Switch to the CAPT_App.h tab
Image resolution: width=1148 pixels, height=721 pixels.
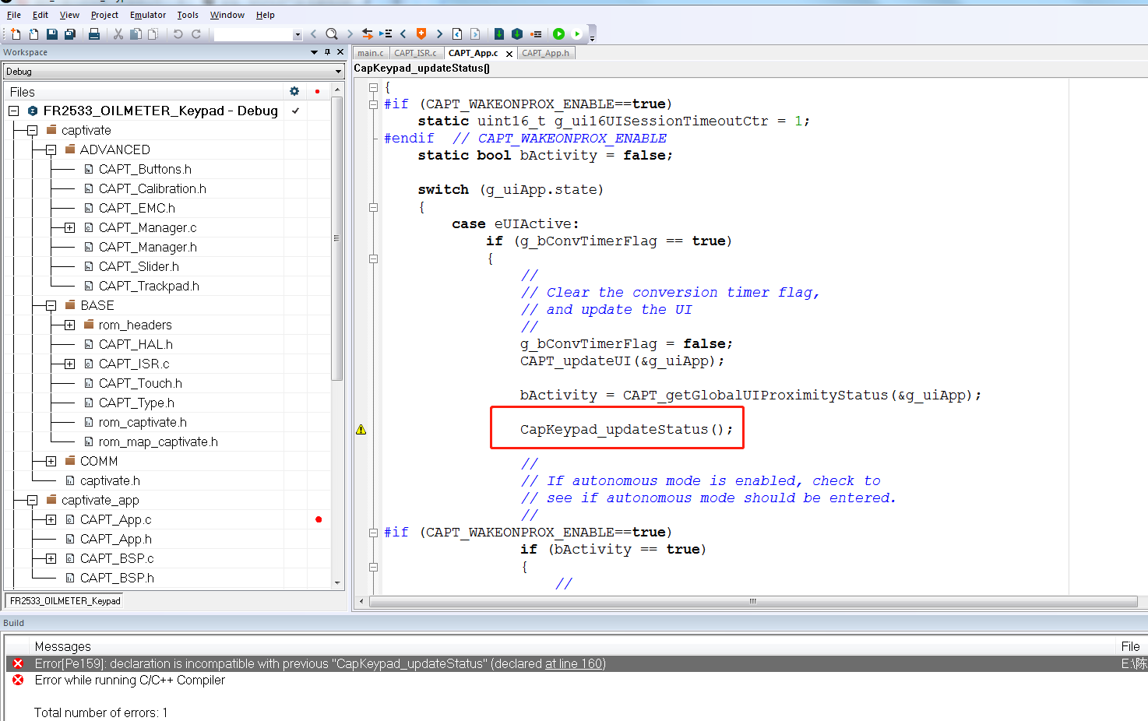(x=546, y=53)
